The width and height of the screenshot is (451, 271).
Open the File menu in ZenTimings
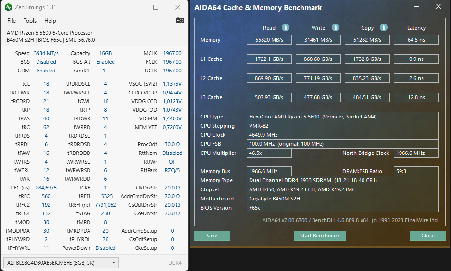(12, 21)
